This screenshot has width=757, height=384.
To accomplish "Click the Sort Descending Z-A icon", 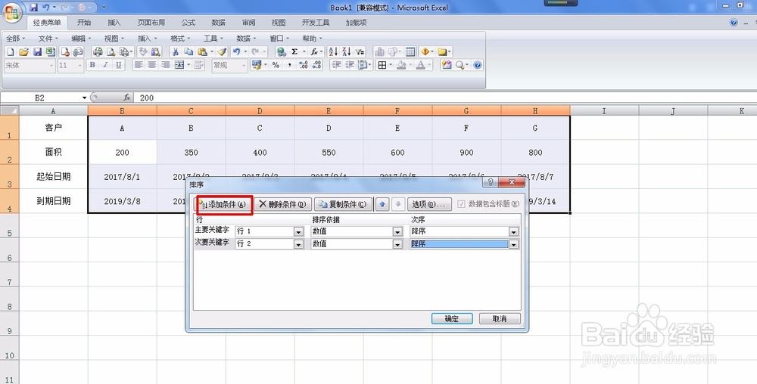I will (x=347, y=52).
